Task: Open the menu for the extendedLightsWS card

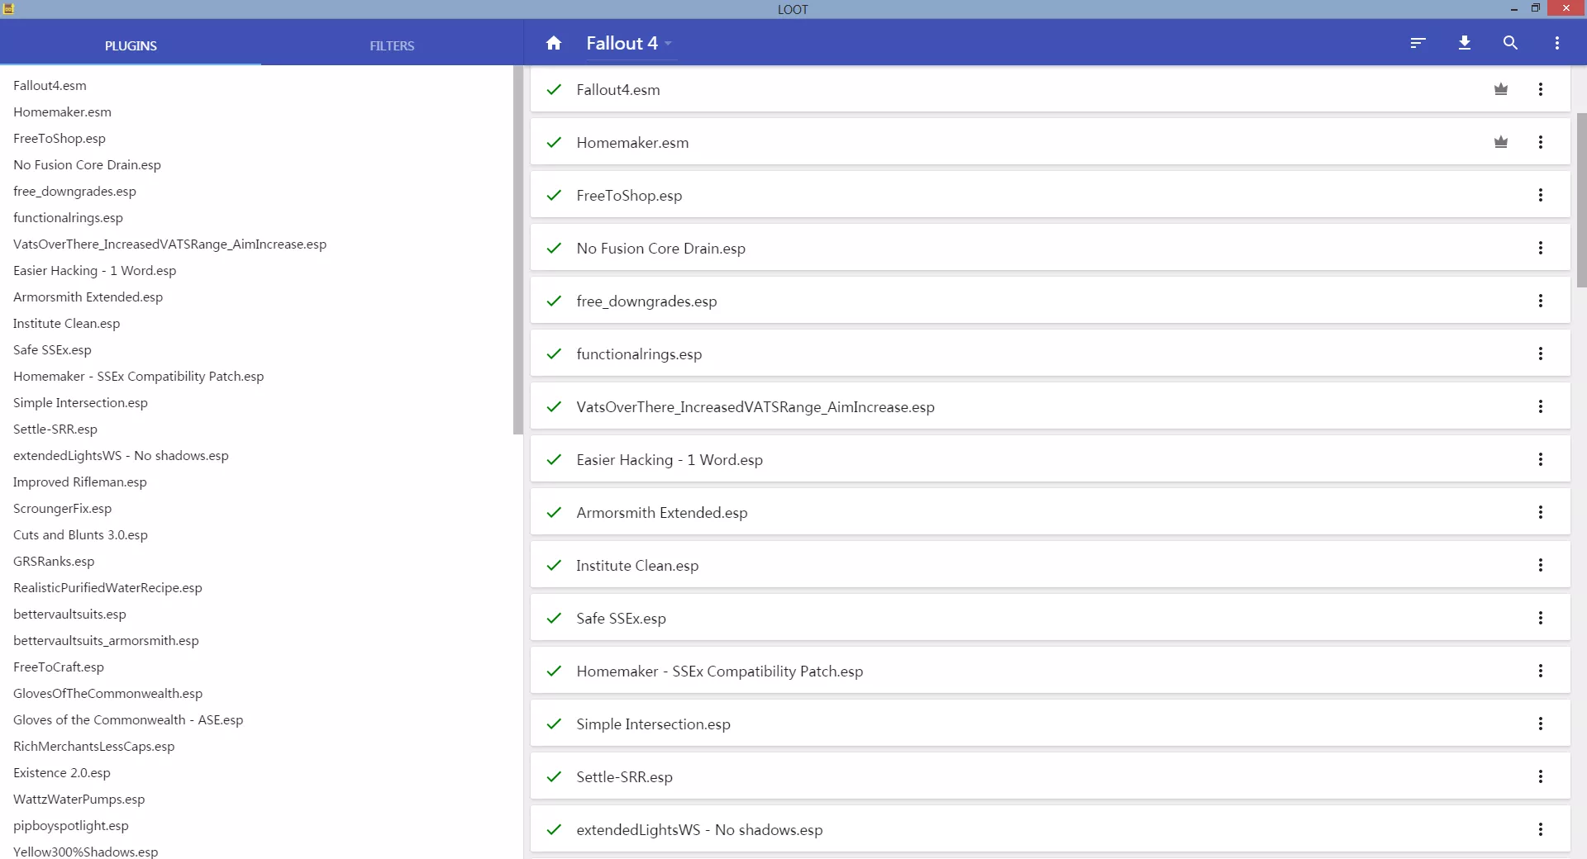Action: click(1541, 829)
